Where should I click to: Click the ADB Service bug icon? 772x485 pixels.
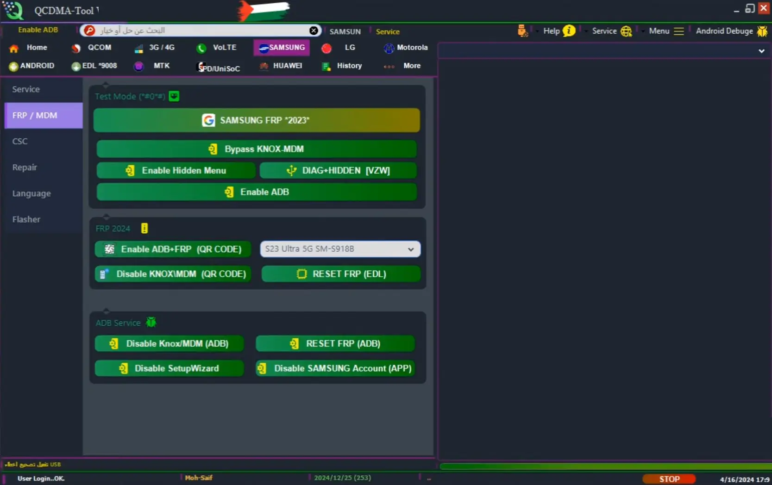[151, 322]
